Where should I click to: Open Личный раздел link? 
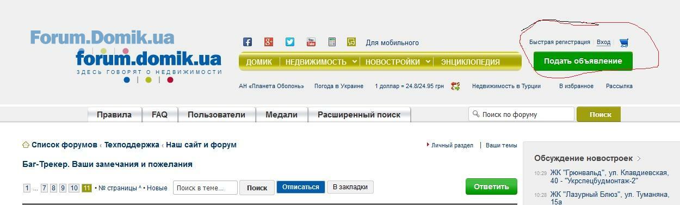pos(452,145)
